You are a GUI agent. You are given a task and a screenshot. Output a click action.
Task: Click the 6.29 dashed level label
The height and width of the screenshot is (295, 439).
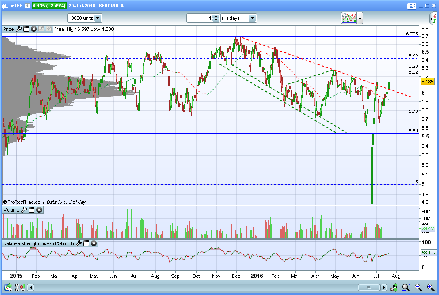coord(413,67)
